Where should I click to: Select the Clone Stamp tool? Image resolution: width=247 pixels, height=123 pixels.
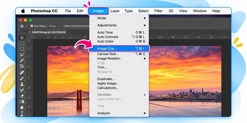[x=22, y=84]
